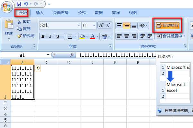193x128 pixels.
Task: Select column A header
Action: (22, 62)
